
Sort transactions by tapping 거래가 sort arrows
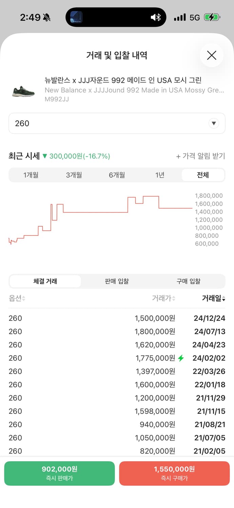(x=173, y=298)
